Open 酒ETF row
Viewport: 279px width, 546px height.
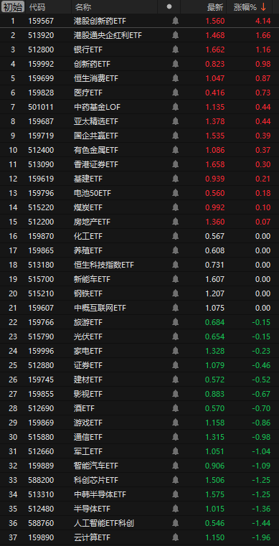tap(139, 408)
